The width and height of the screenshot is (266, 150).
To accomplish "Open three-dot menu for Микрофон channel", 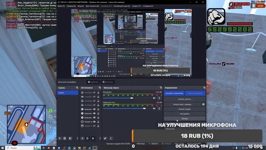I will [x=159, y=98].
